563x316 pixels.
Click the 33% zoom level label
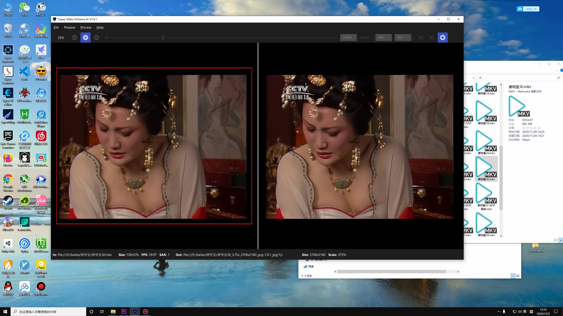point(61,38)
